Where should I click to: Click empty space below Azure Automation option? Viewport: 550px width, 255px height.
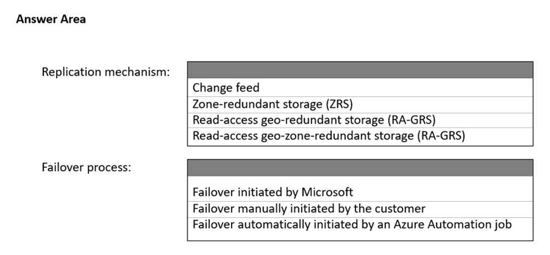point(360,236)
